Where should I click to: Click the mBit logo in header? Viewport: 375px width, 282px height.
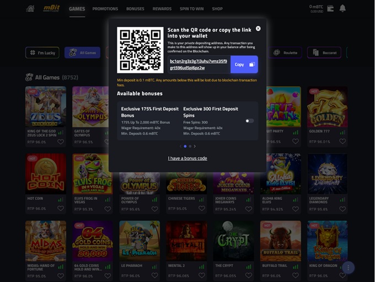(51, 9)
